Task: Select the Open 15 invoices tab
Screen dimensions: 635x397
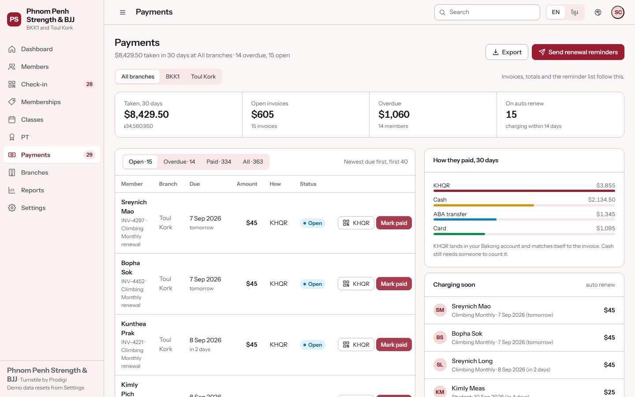Action: pos(140,162)
